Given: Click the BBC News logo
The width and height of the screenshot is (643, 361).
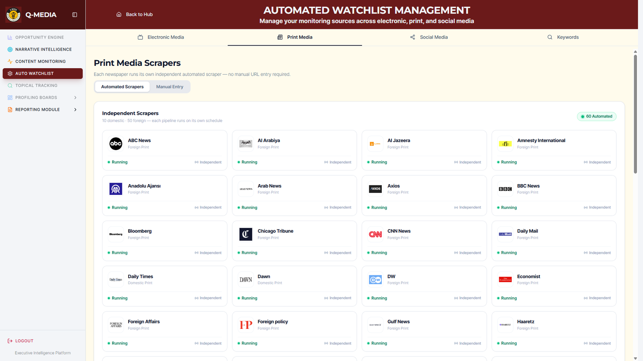Looking at the screenshot, I should (x=505, y=189).
